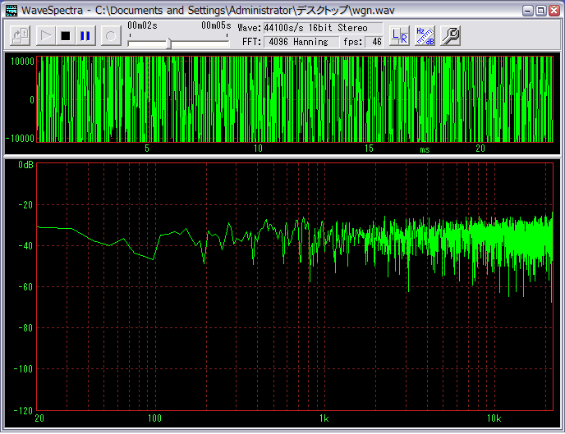Open a wave file with the file icon
The width and height of the screenshot is (565, 434).
(20, 35)
